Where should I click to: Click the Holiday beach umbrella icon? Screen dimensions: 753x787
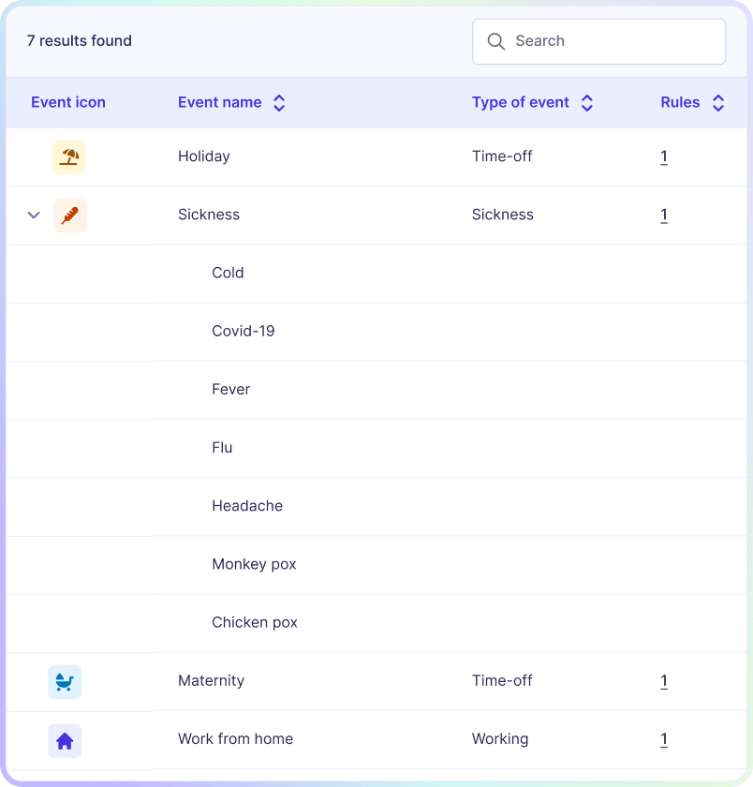point(68,156)
